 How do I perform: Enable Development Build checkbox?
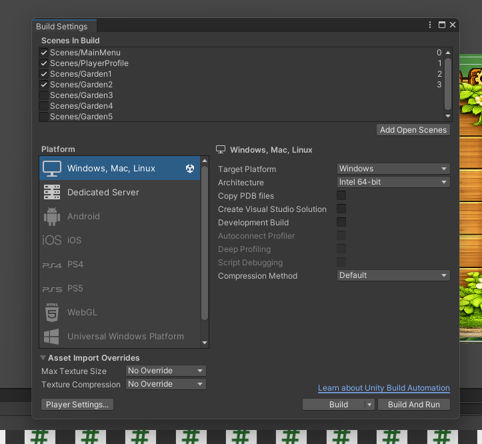pyautogui.click(x=341, y=222)
